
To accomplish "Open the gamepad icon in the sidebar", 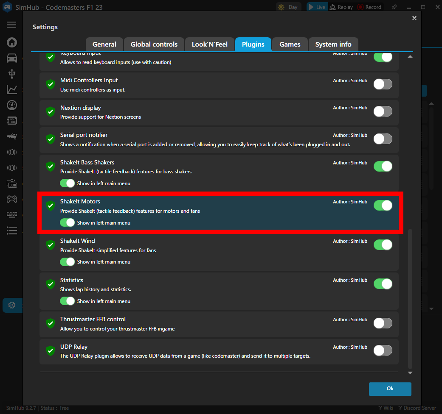I will tap(12, 199).
